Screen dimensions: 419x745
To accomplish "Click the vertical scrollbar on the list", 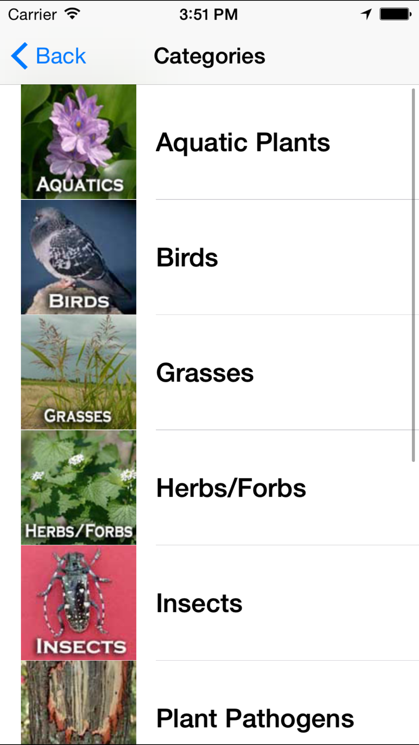I will point(413,274).
